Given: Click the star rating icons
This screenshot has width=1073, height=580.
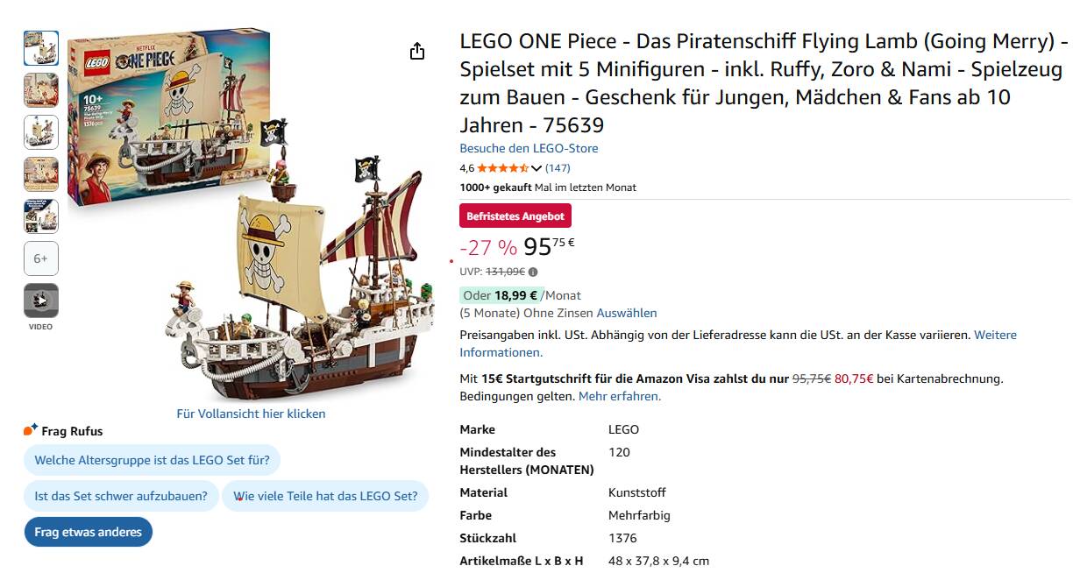Looking at the screenshot, I should (502, 168).
